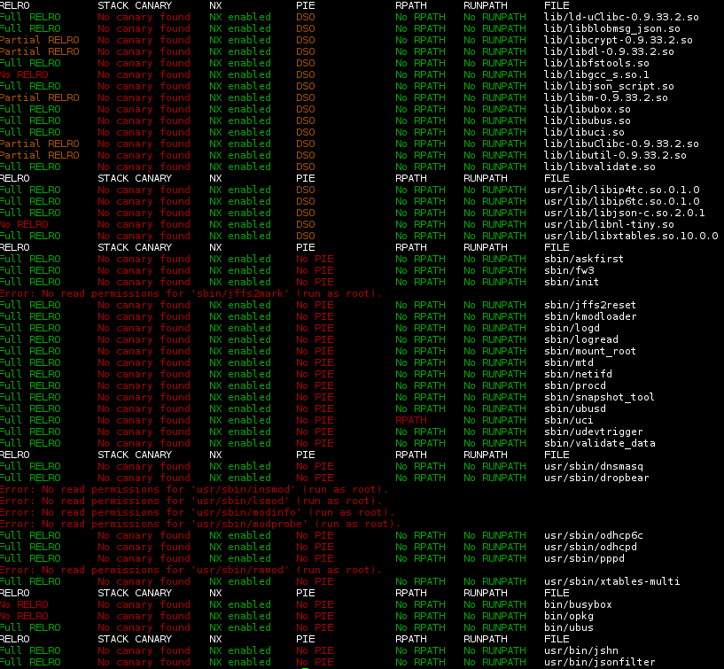Select the sbin/jffs2reset file name
Screen dimensions: 724x669
(590, 305)
